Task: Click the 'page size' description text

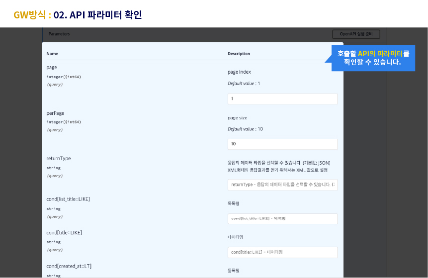Action: point(238,118)
